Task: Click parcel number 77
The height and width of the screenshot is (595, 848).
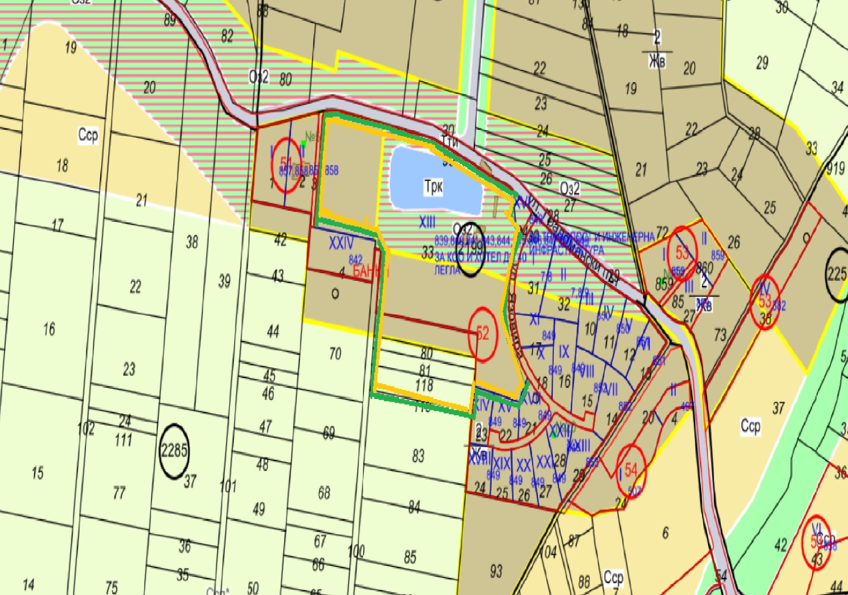Action: (119, 493)
